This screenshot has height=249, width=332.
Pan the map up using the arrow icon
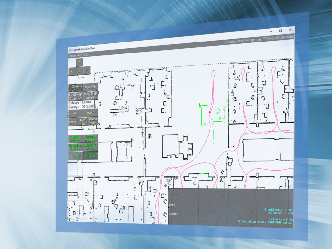[x=79, y=63]
